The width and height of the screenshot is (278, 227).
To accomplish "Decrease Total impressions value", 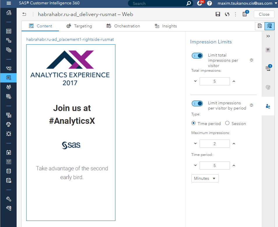I will pos(195,81).
